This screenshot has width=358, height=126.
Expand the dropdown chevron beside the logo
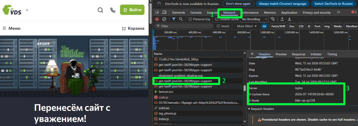coord(27,10)
